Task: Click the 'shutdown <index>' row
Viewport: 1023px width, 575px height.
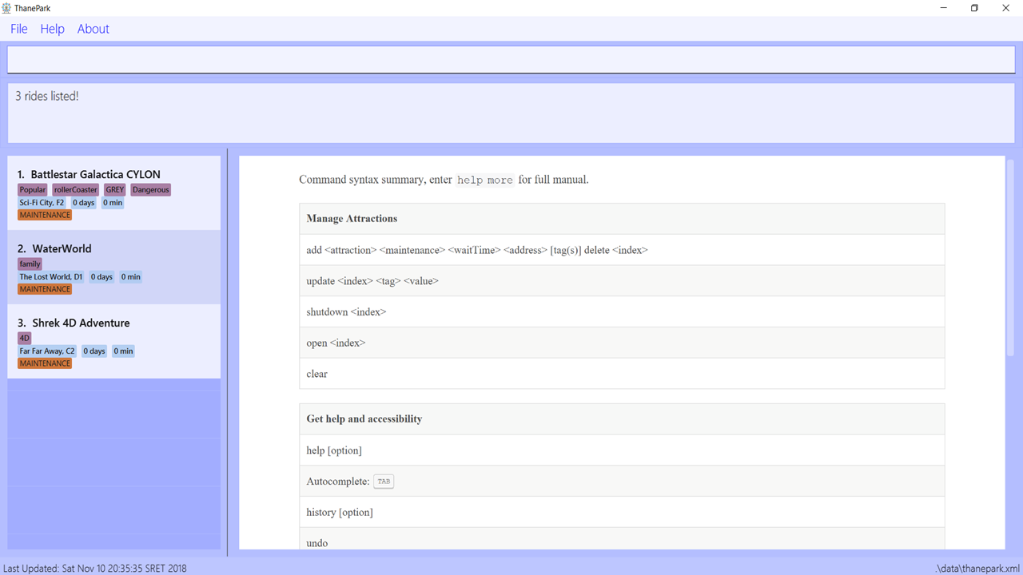Action: click(x=622, y=312)
